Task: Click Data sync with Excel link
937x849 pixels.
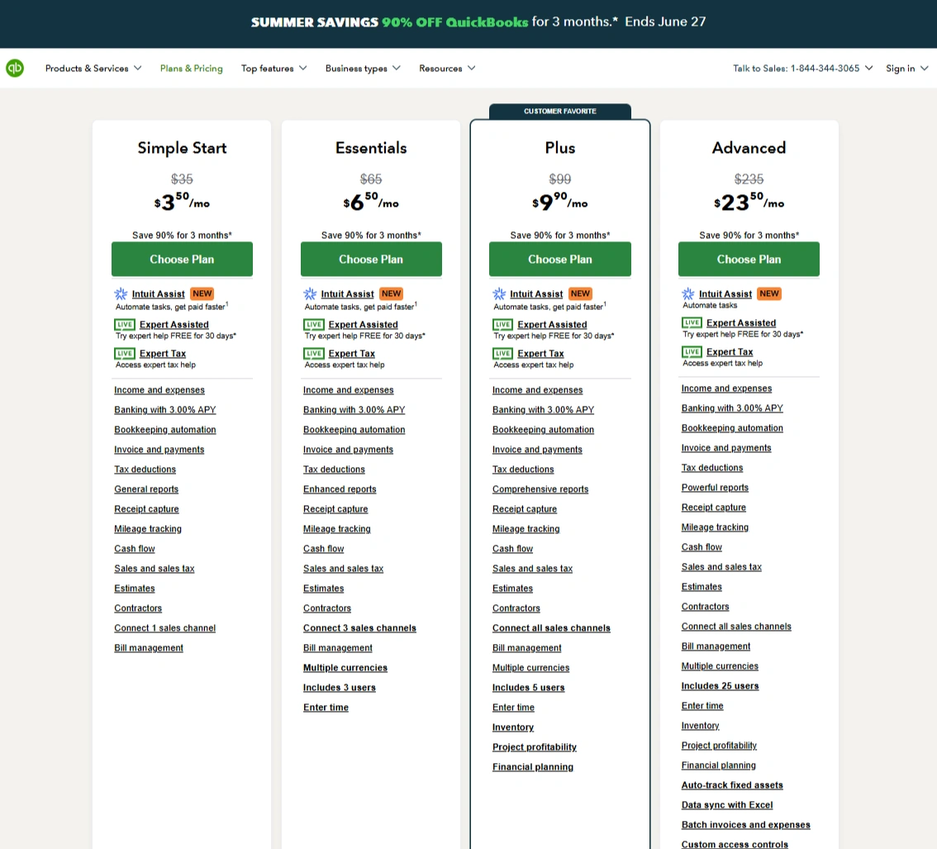Action: 727,804
